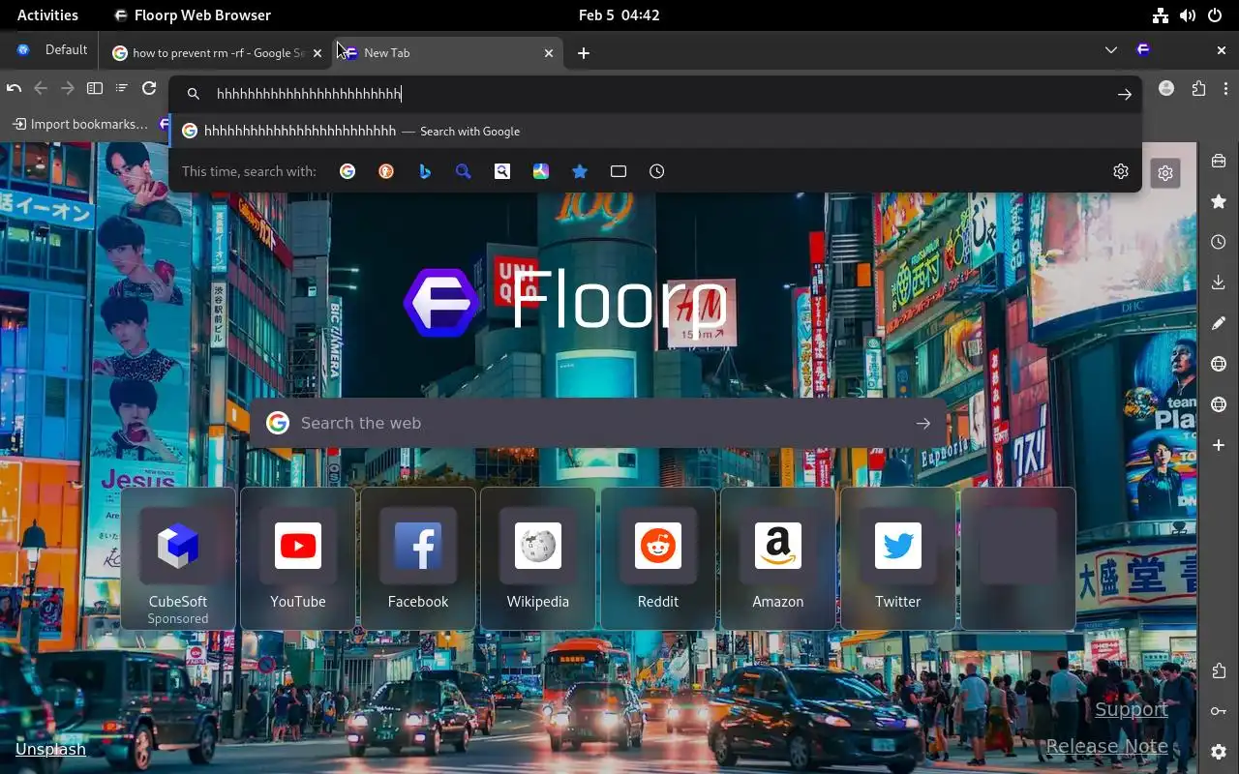Click the Floorp icon in the tab strip
The width and height of the screenshot is (1239, 774).
[1143, 50]
